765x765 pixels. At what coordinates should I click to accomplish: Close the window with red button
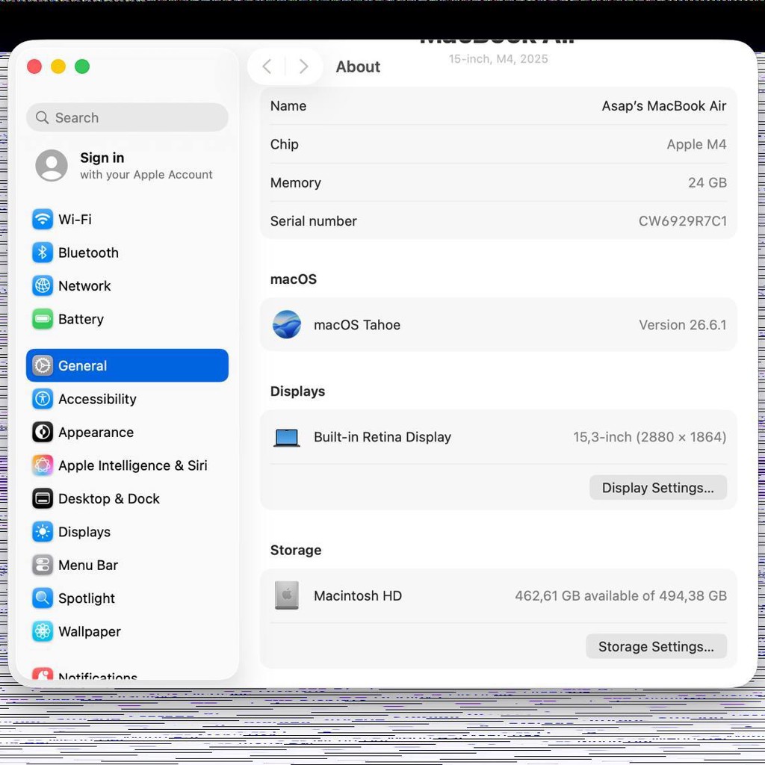[x=34, y=66]
